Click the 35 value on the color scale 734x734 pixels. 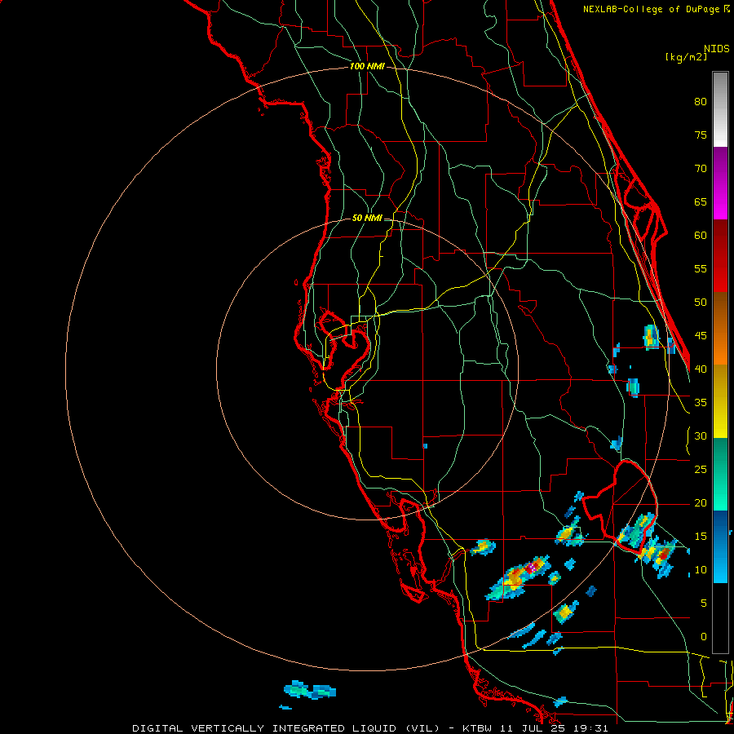pos(701,403)
